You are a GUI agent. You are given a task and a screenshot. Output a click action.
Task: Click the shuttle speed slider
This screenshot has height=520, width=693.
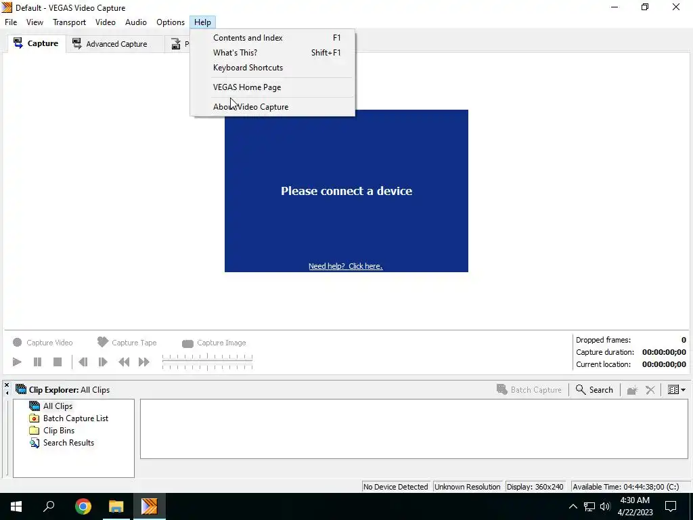pos(207,362)
